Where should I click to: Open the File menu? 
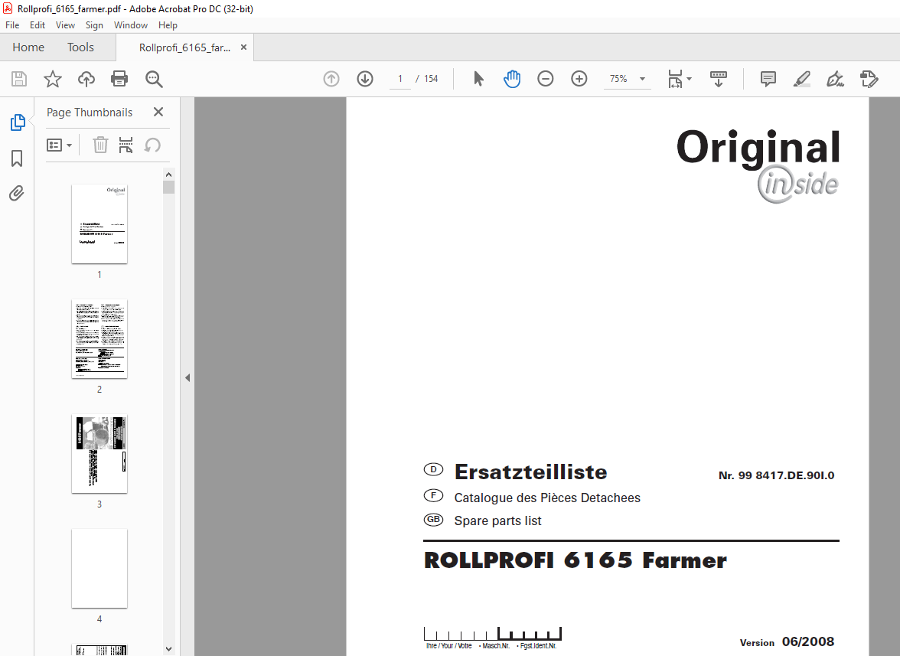click(12, 25)
